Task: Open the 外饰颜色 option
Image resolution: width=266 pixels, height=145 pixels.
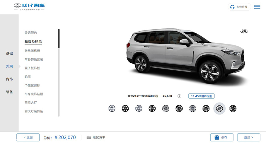Action: [x=31, y=33]
